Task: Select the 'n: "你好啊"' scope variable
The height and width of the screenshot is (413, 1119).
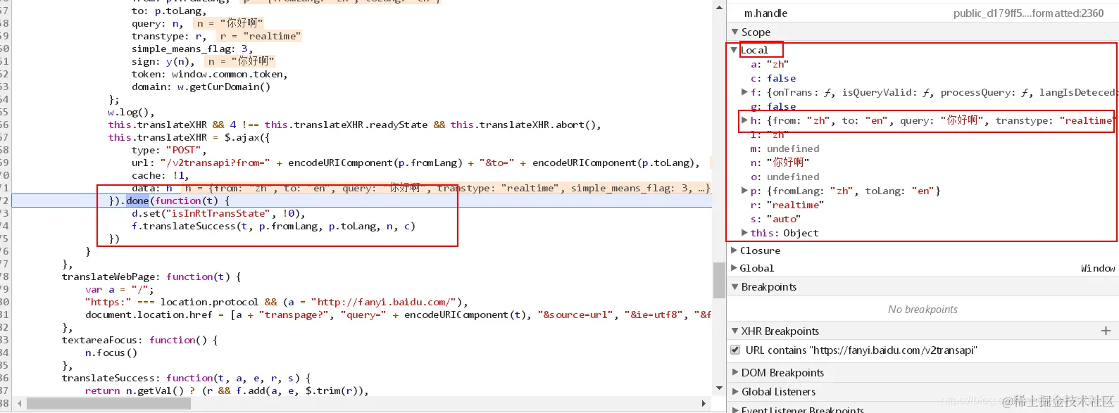Action: click(x=780, y=163)
